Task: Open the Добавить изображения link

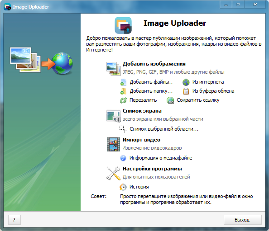Action: pyautogui.click(x=154, y=64)
